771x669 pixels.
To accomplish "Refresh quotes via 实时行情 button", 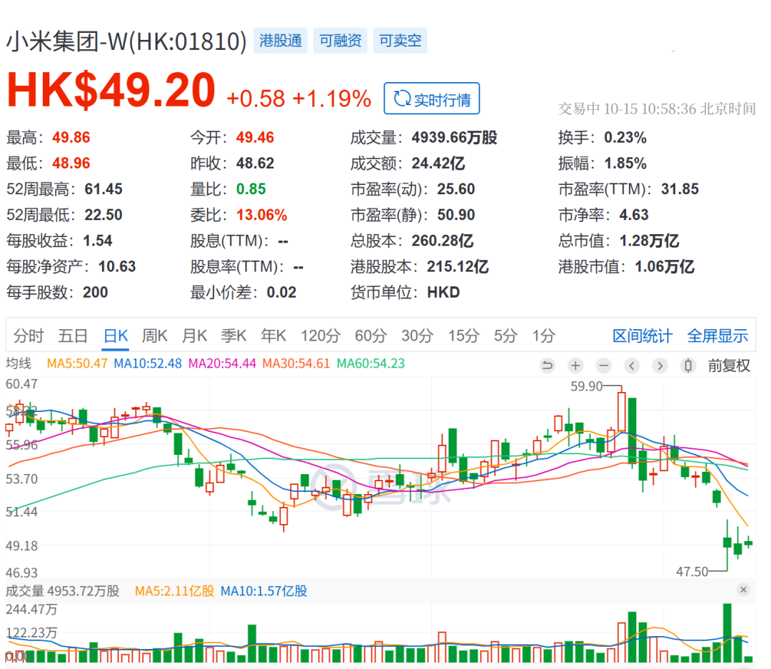I will (x=432, y=99).
